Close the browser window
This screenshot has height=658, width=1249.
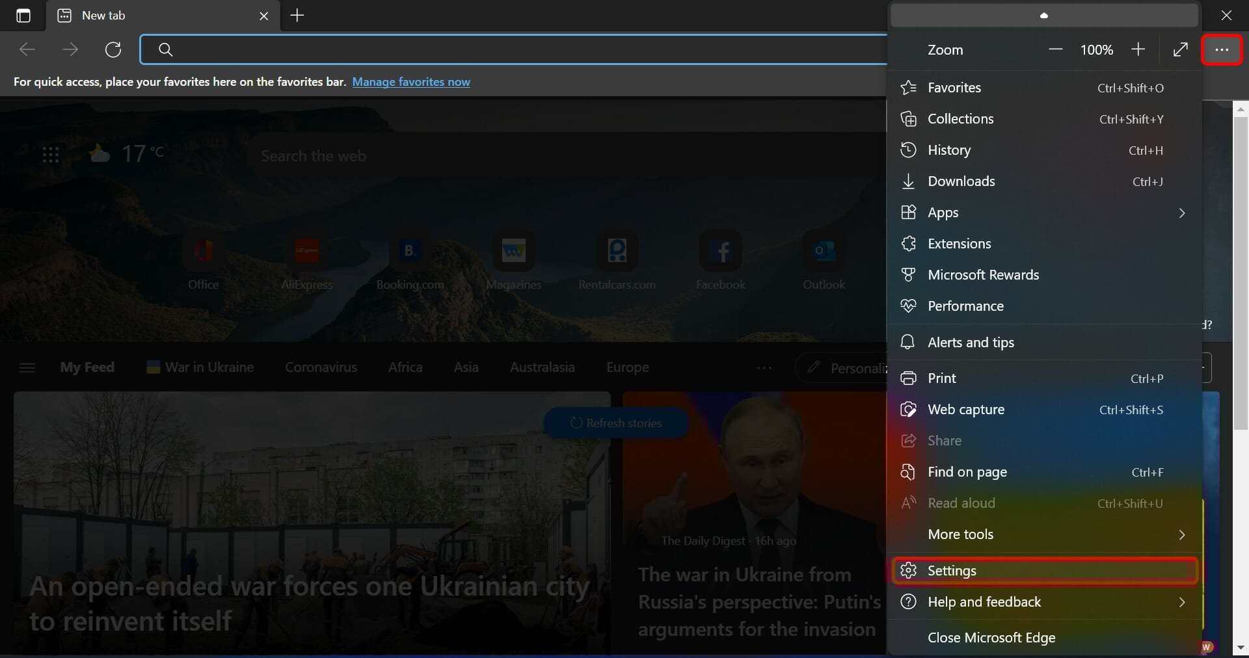1226,16
